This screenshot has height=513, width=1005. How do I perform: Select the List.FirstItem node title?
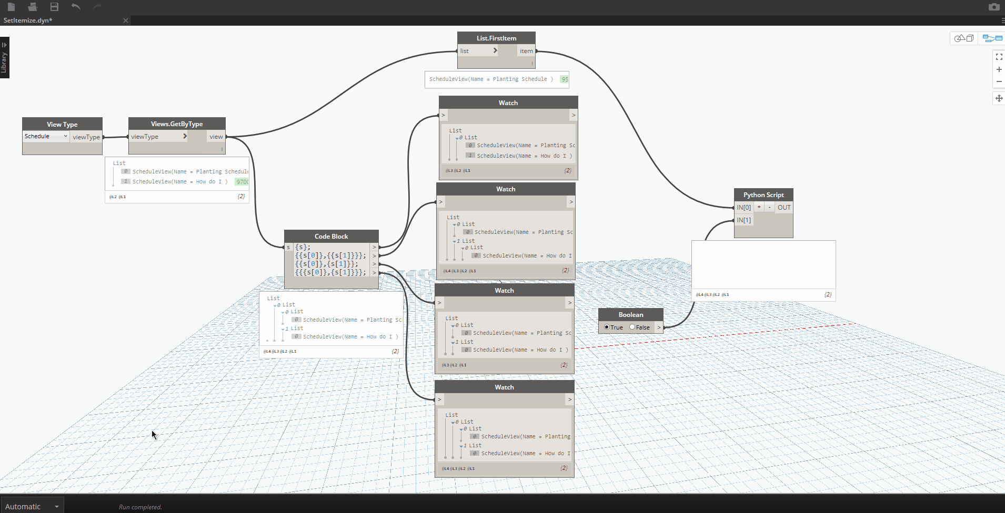(x=496, y=38)
